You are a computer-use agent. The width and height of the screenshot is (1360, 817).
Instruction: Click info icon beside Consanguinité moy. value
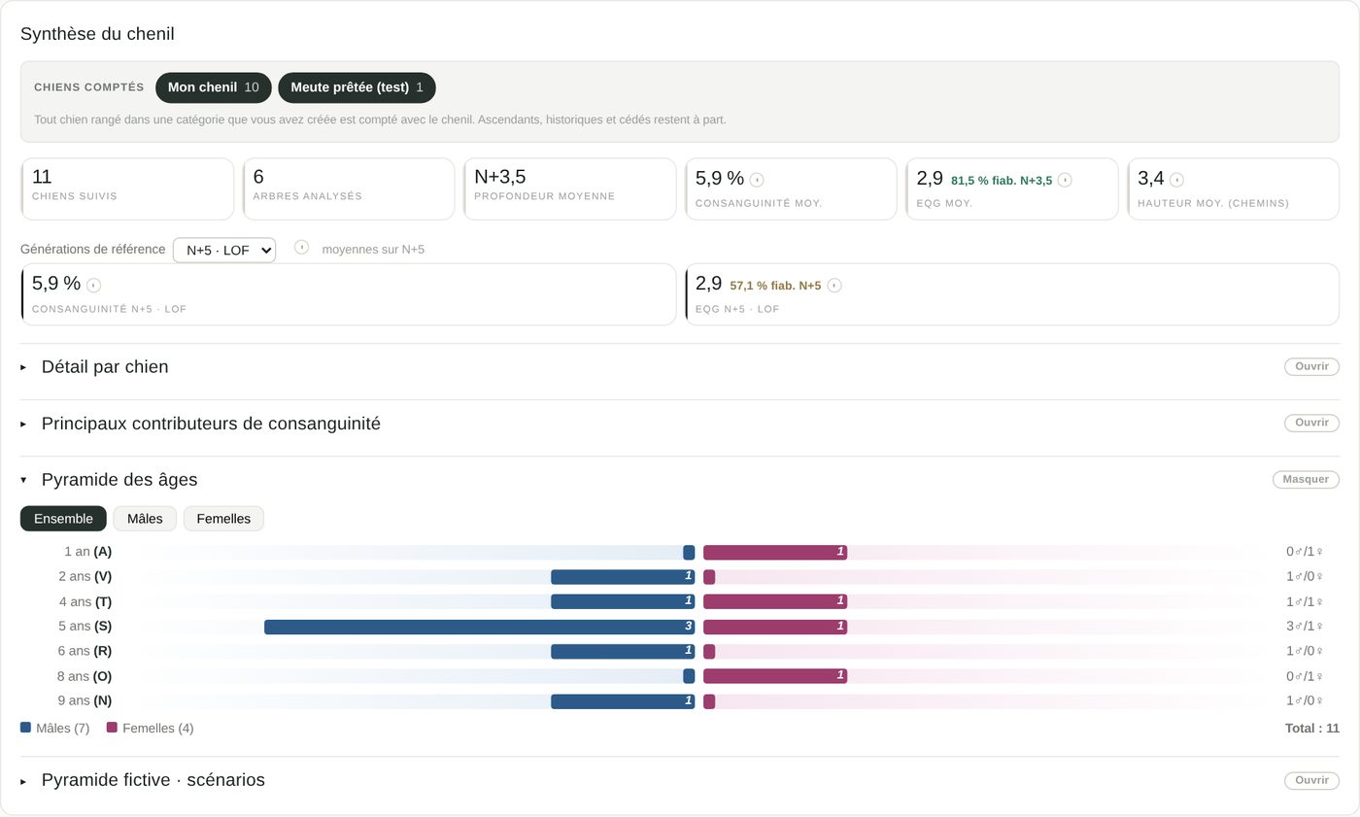coord(757,180)
